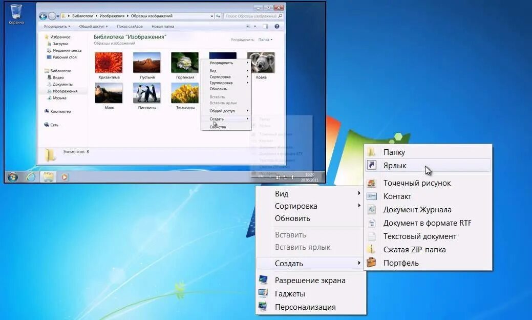532x320 pixels.
Task: Open the Общий доступ toolbar dropdown in Explorer
Action: click(x=93, y=26)
